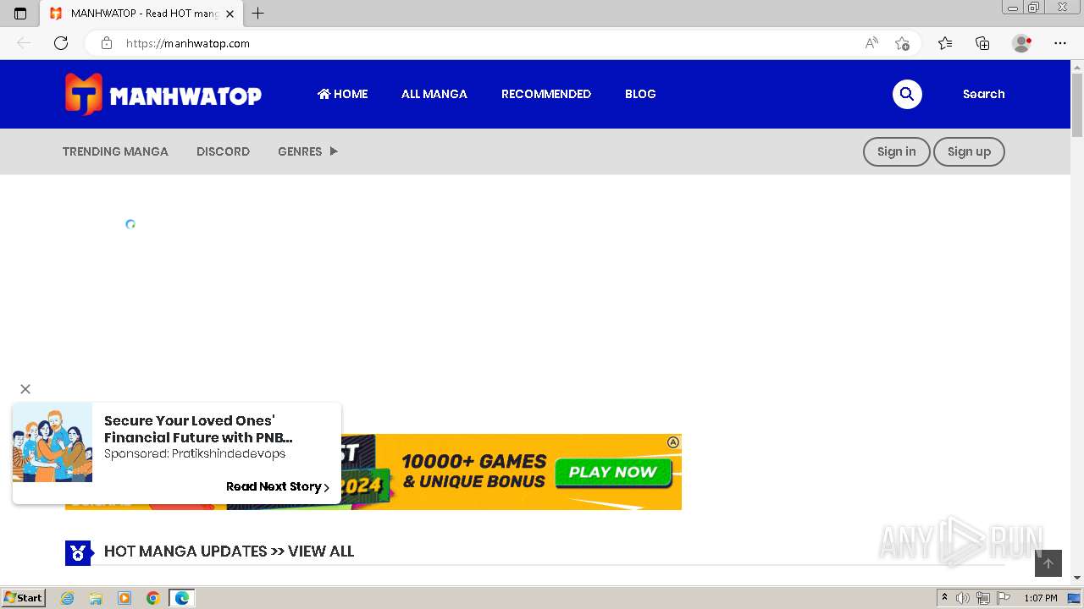Image resolution: width=1084 pixels, height=609 pixels.
Task: Refresh the page with the reload icon
Action: point(61,43)
